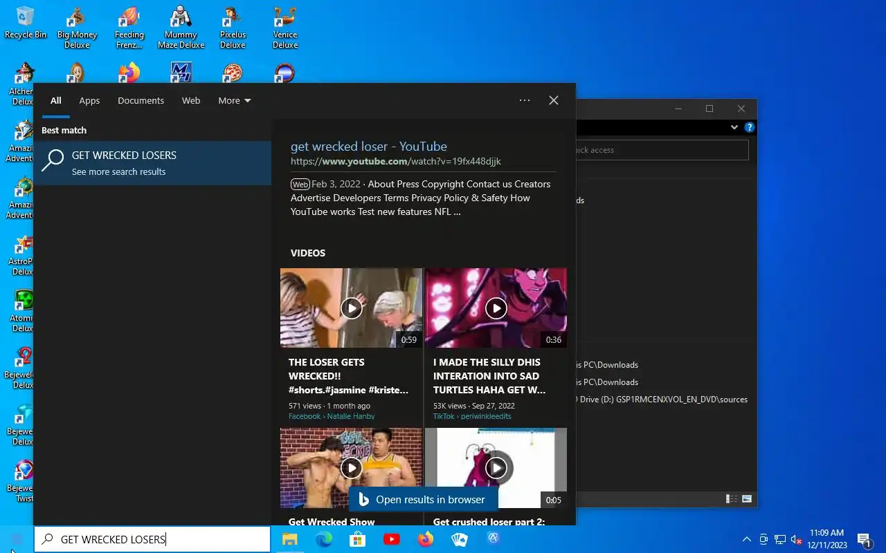Click play on Get Wrecked Show video
Image resolution: width=886 pixels, height=553 pixels.
[x=351, y=468]
